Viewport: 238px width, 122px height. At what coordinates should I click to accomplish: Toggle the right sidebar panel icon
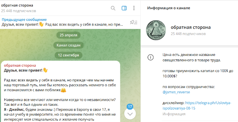[x=124, y=8]
